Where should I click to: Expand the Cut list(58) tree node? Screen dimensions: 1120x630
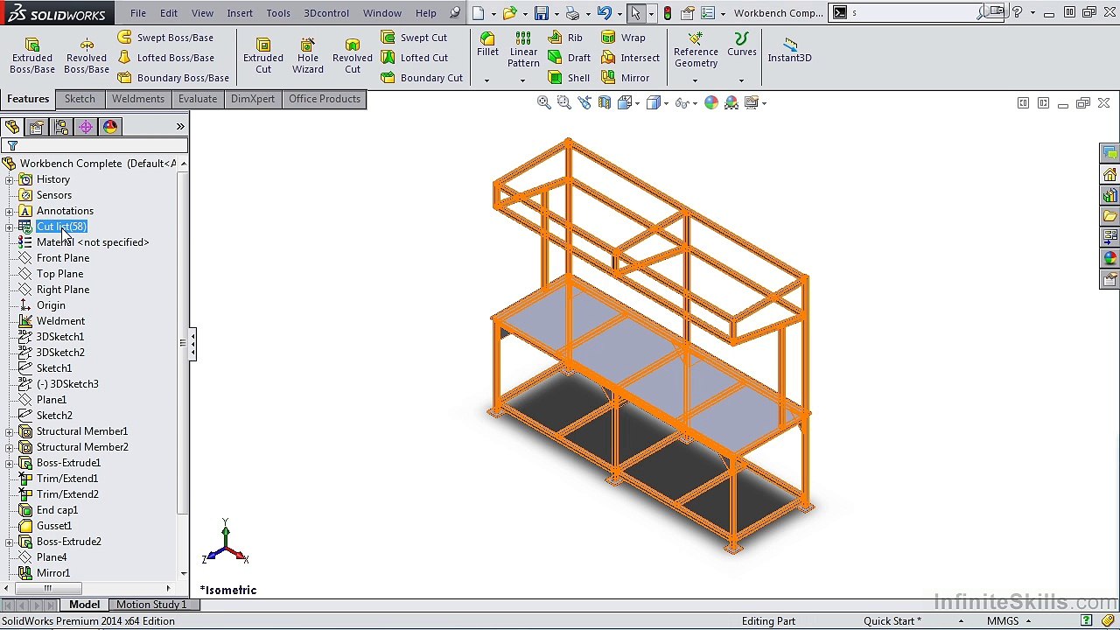point(10,227)
